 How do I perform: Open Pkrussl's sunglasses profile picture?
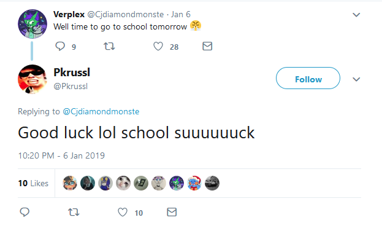pos(32,79)
